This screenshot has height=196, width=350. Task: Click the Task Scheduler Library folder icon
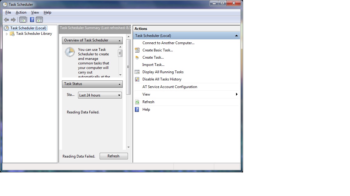coord(12,34)
